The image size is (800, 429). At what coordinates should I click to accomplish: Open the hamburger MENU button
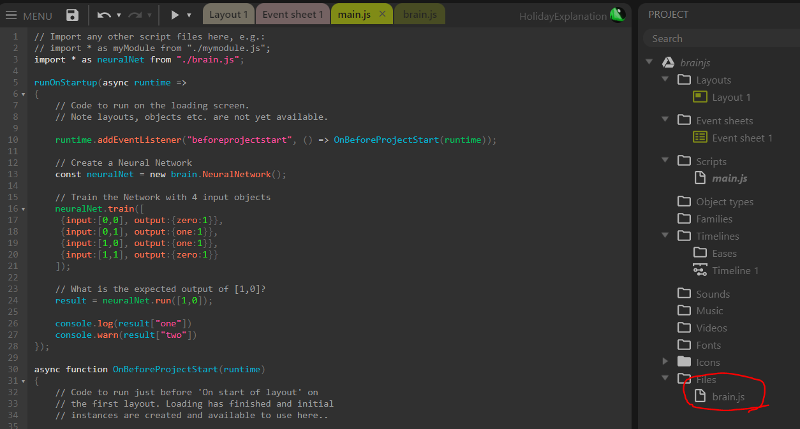pos(29,15)
